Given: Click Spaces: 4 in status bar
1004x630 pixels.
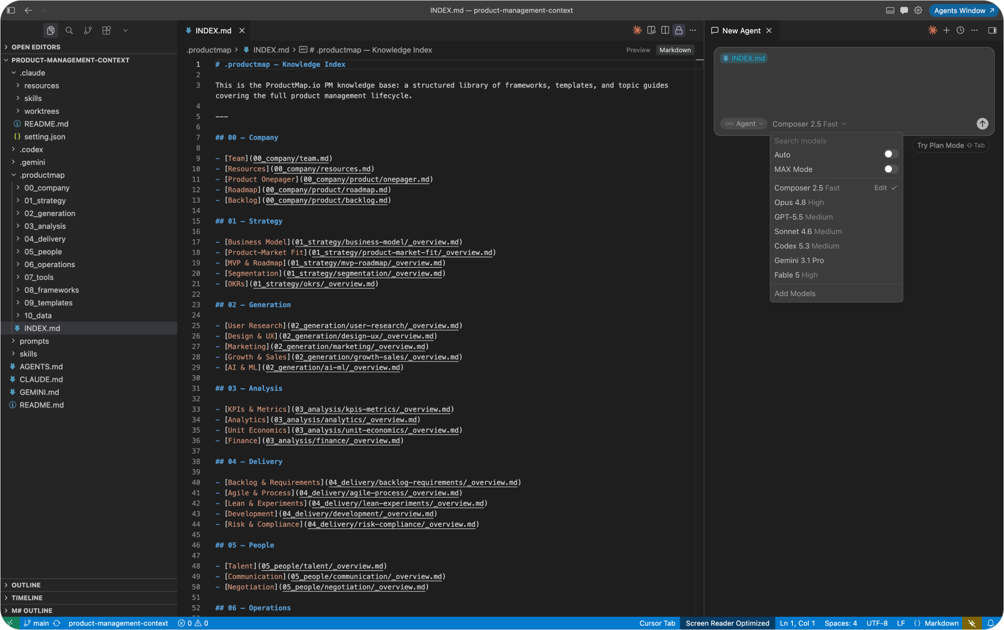Looking at the screenshot, I should [x=841, y=623].
